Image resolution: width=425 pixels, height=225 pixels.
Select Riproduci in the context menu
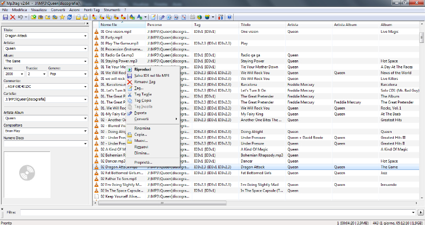[142, 69]
